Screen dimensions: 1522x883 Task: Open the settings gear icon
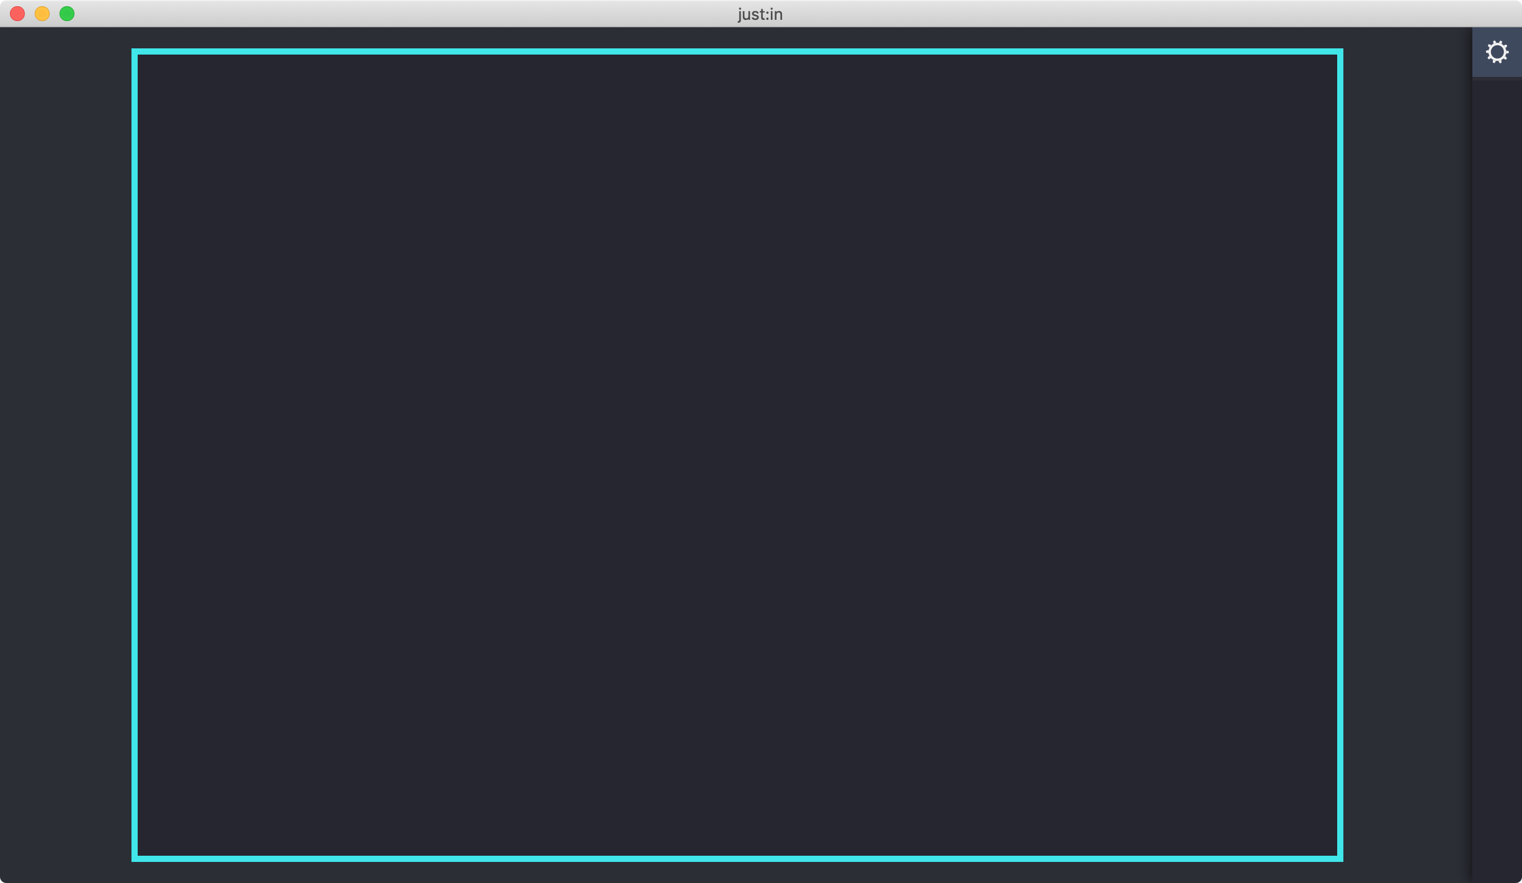1497,52
